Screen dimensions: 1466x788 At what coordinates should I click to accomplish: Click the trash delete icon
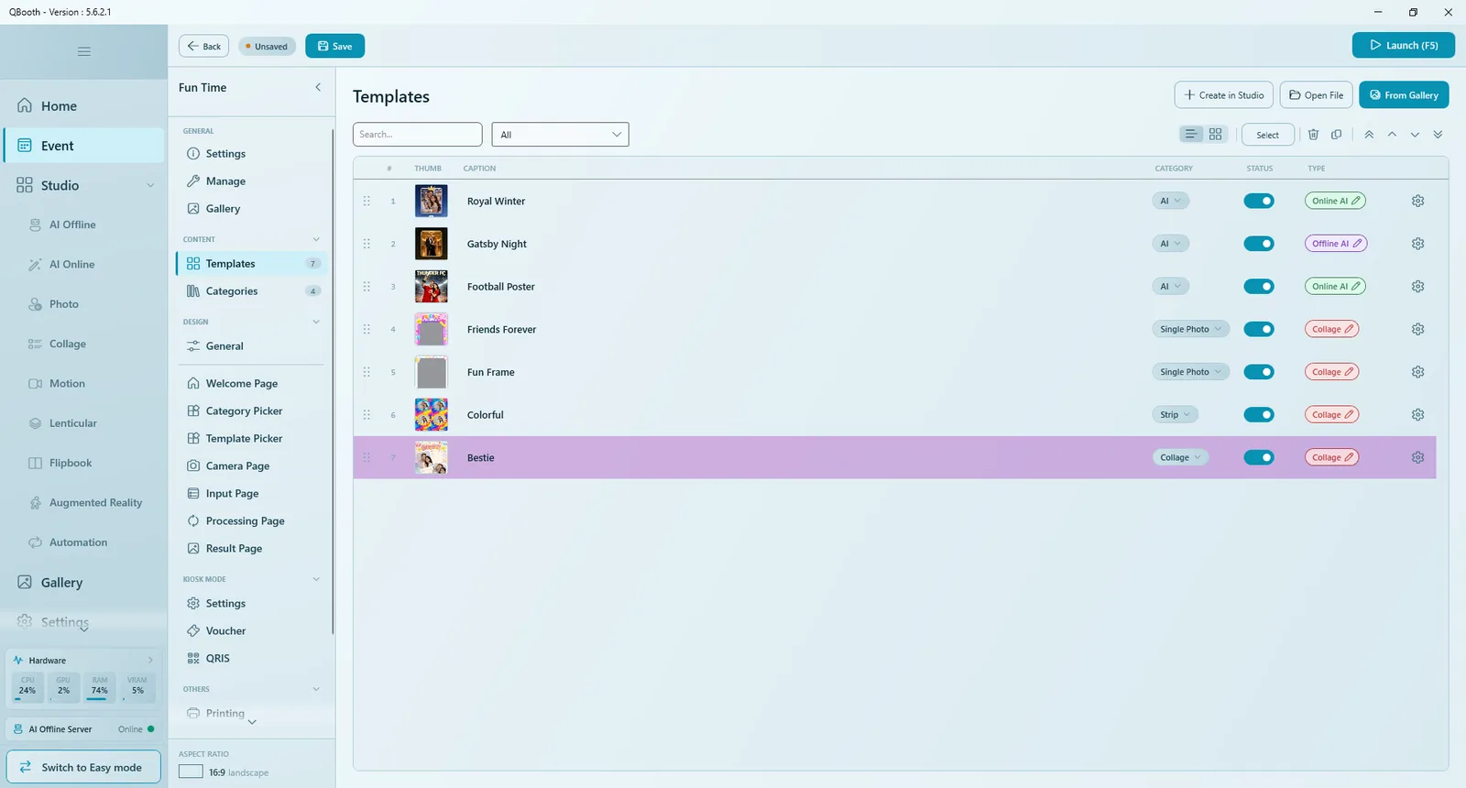click(1313, 135)
